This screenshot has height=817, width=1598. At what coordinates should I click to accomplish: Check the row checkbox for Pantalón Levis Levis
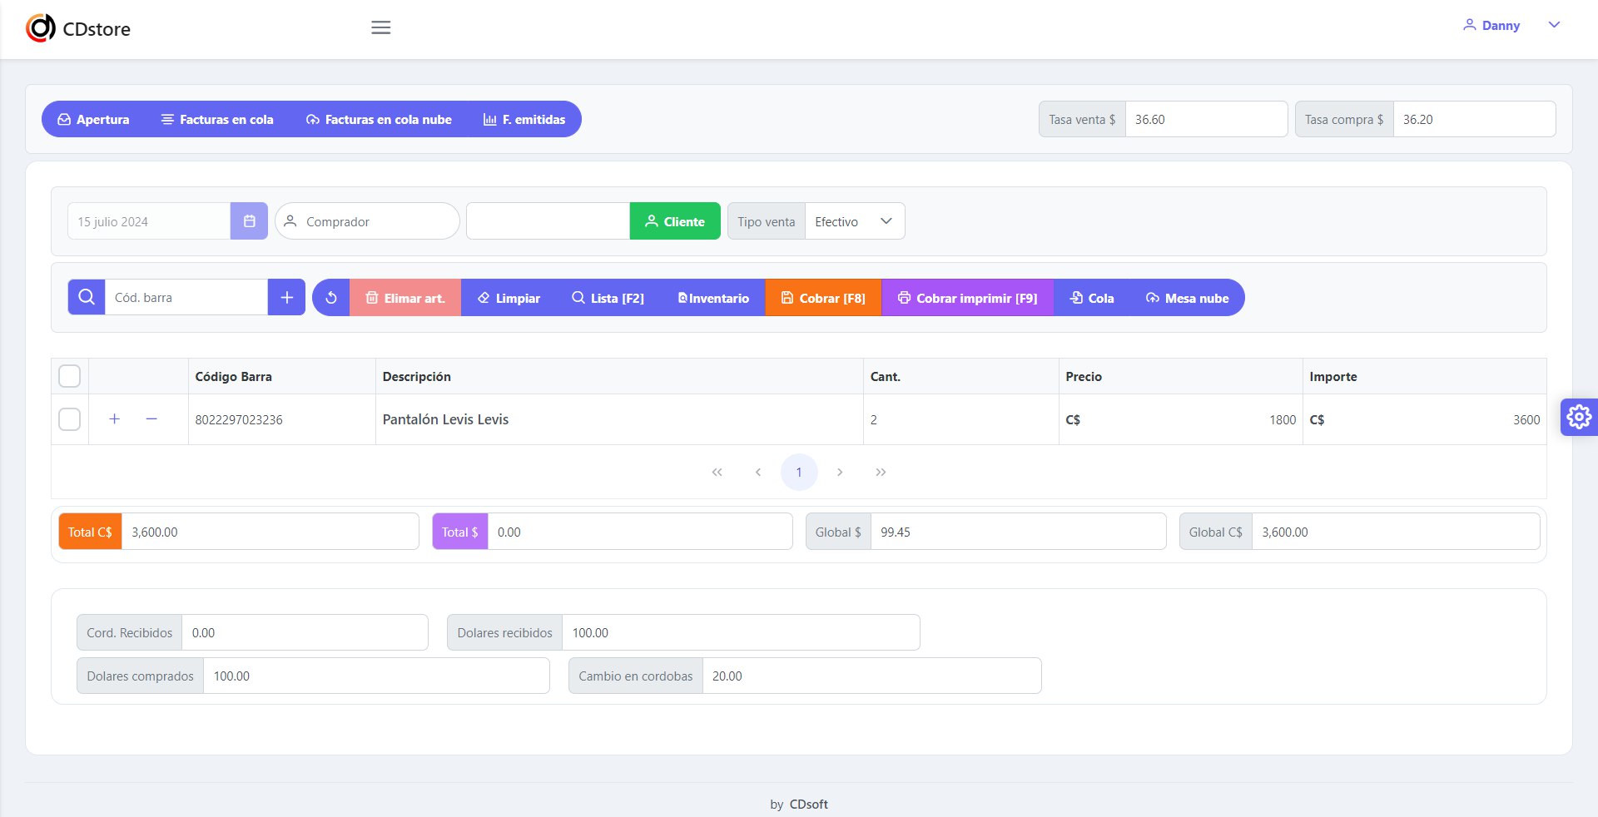click(x=69, y=419)
